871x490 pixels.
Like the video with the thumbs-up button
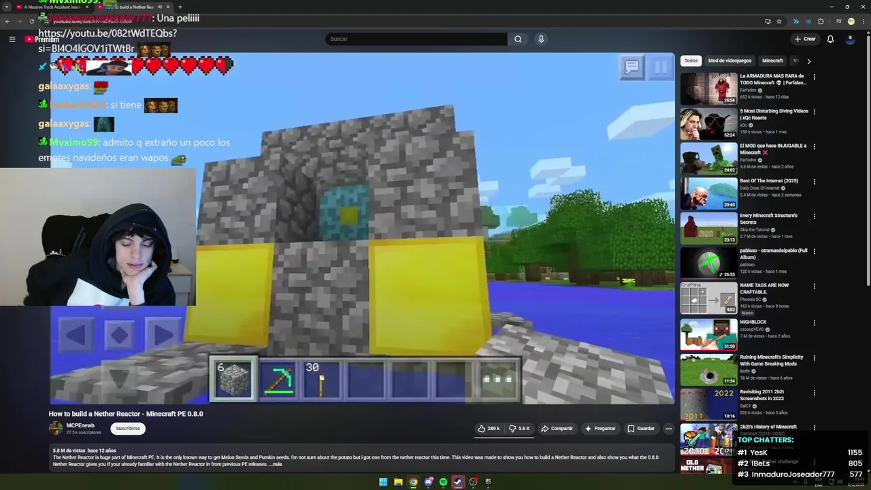(x=489, y=429)
